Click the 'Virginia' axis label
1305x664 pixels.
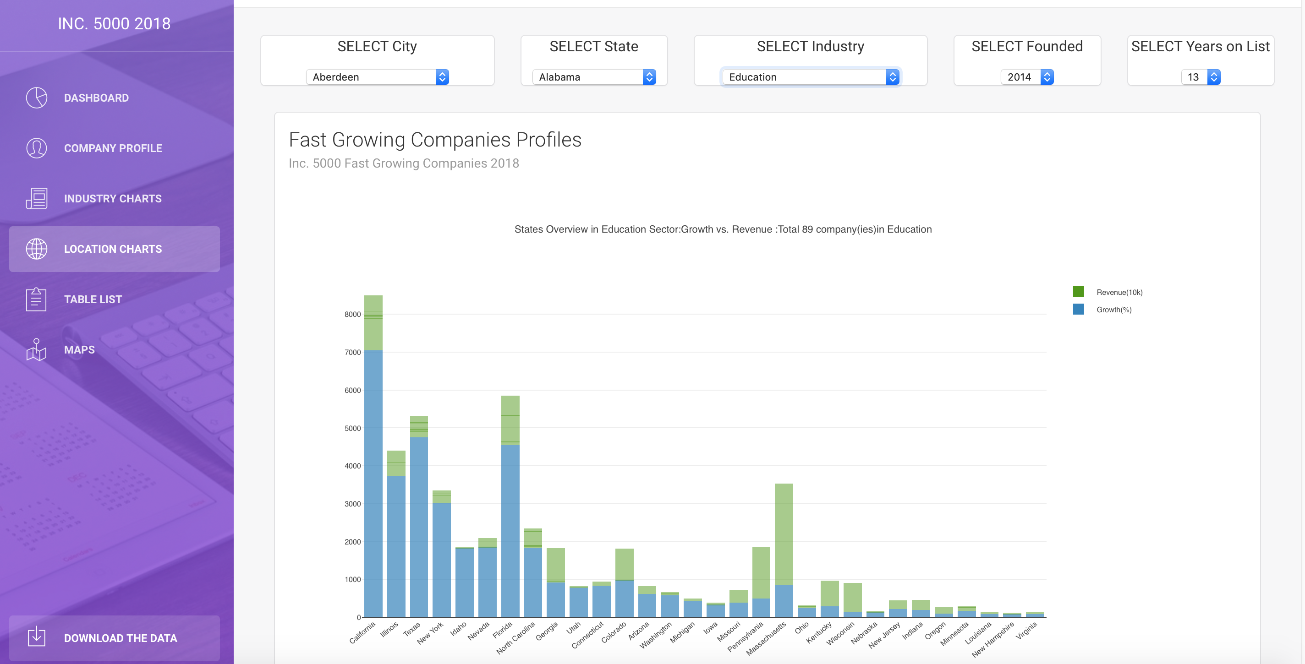pos(1027,630)
